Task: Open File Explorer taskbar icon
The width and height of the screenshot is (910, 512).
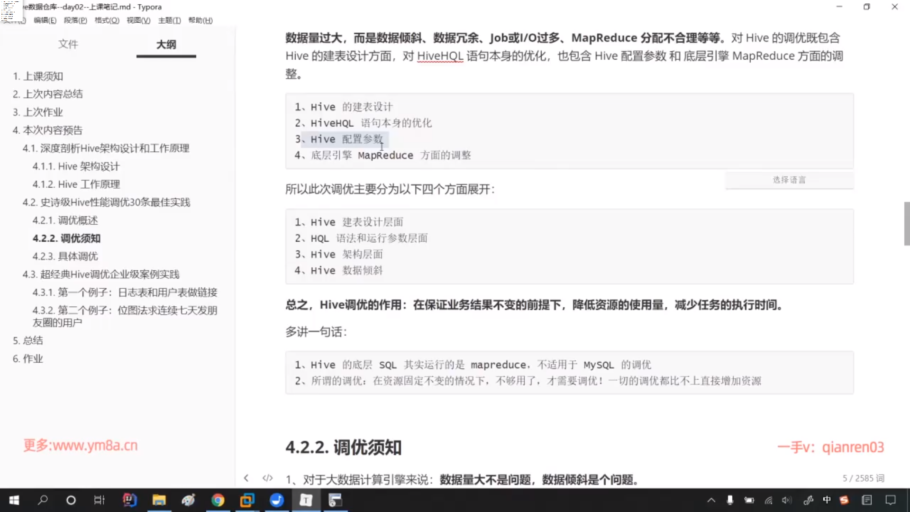Action: pos(159,500)
